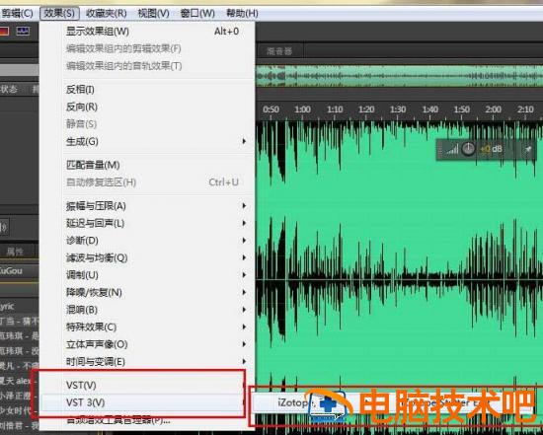Open the highlighted VST 3(V) submenu
The width and height of the screenshot is (543, 435).
coord(148,402)
